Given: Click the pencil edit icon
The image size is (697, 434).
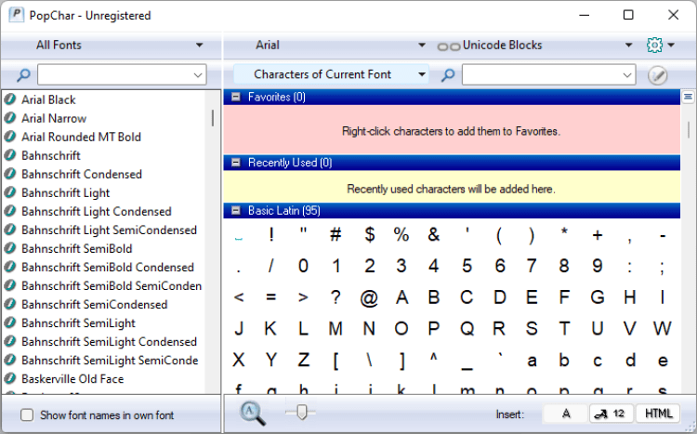Looking at the screenshot, I should (x=657, y=75).
